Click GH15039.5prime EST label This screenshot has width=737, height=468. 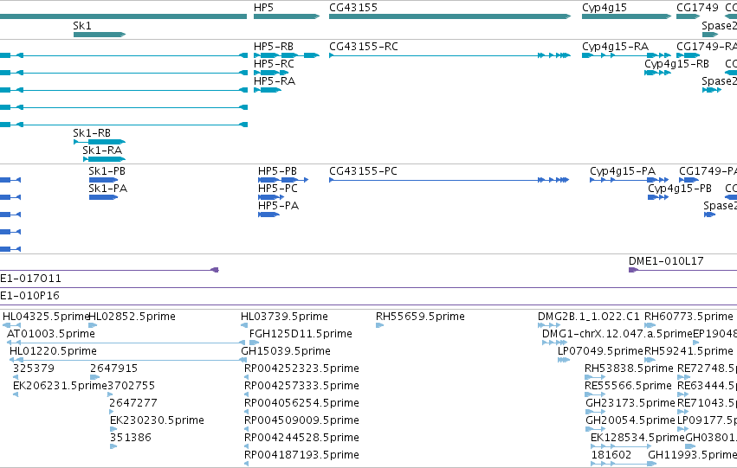(286, 351)
